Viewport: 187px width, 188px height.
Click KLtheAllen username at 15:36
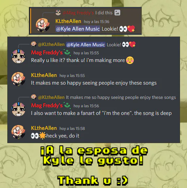pyautogui.click(x=68, y=21)
